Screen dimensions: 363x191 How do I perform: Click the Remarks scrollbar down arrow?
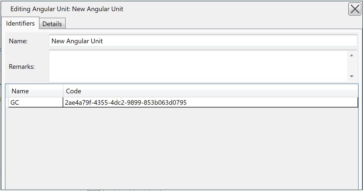click(x=352, y=76)
